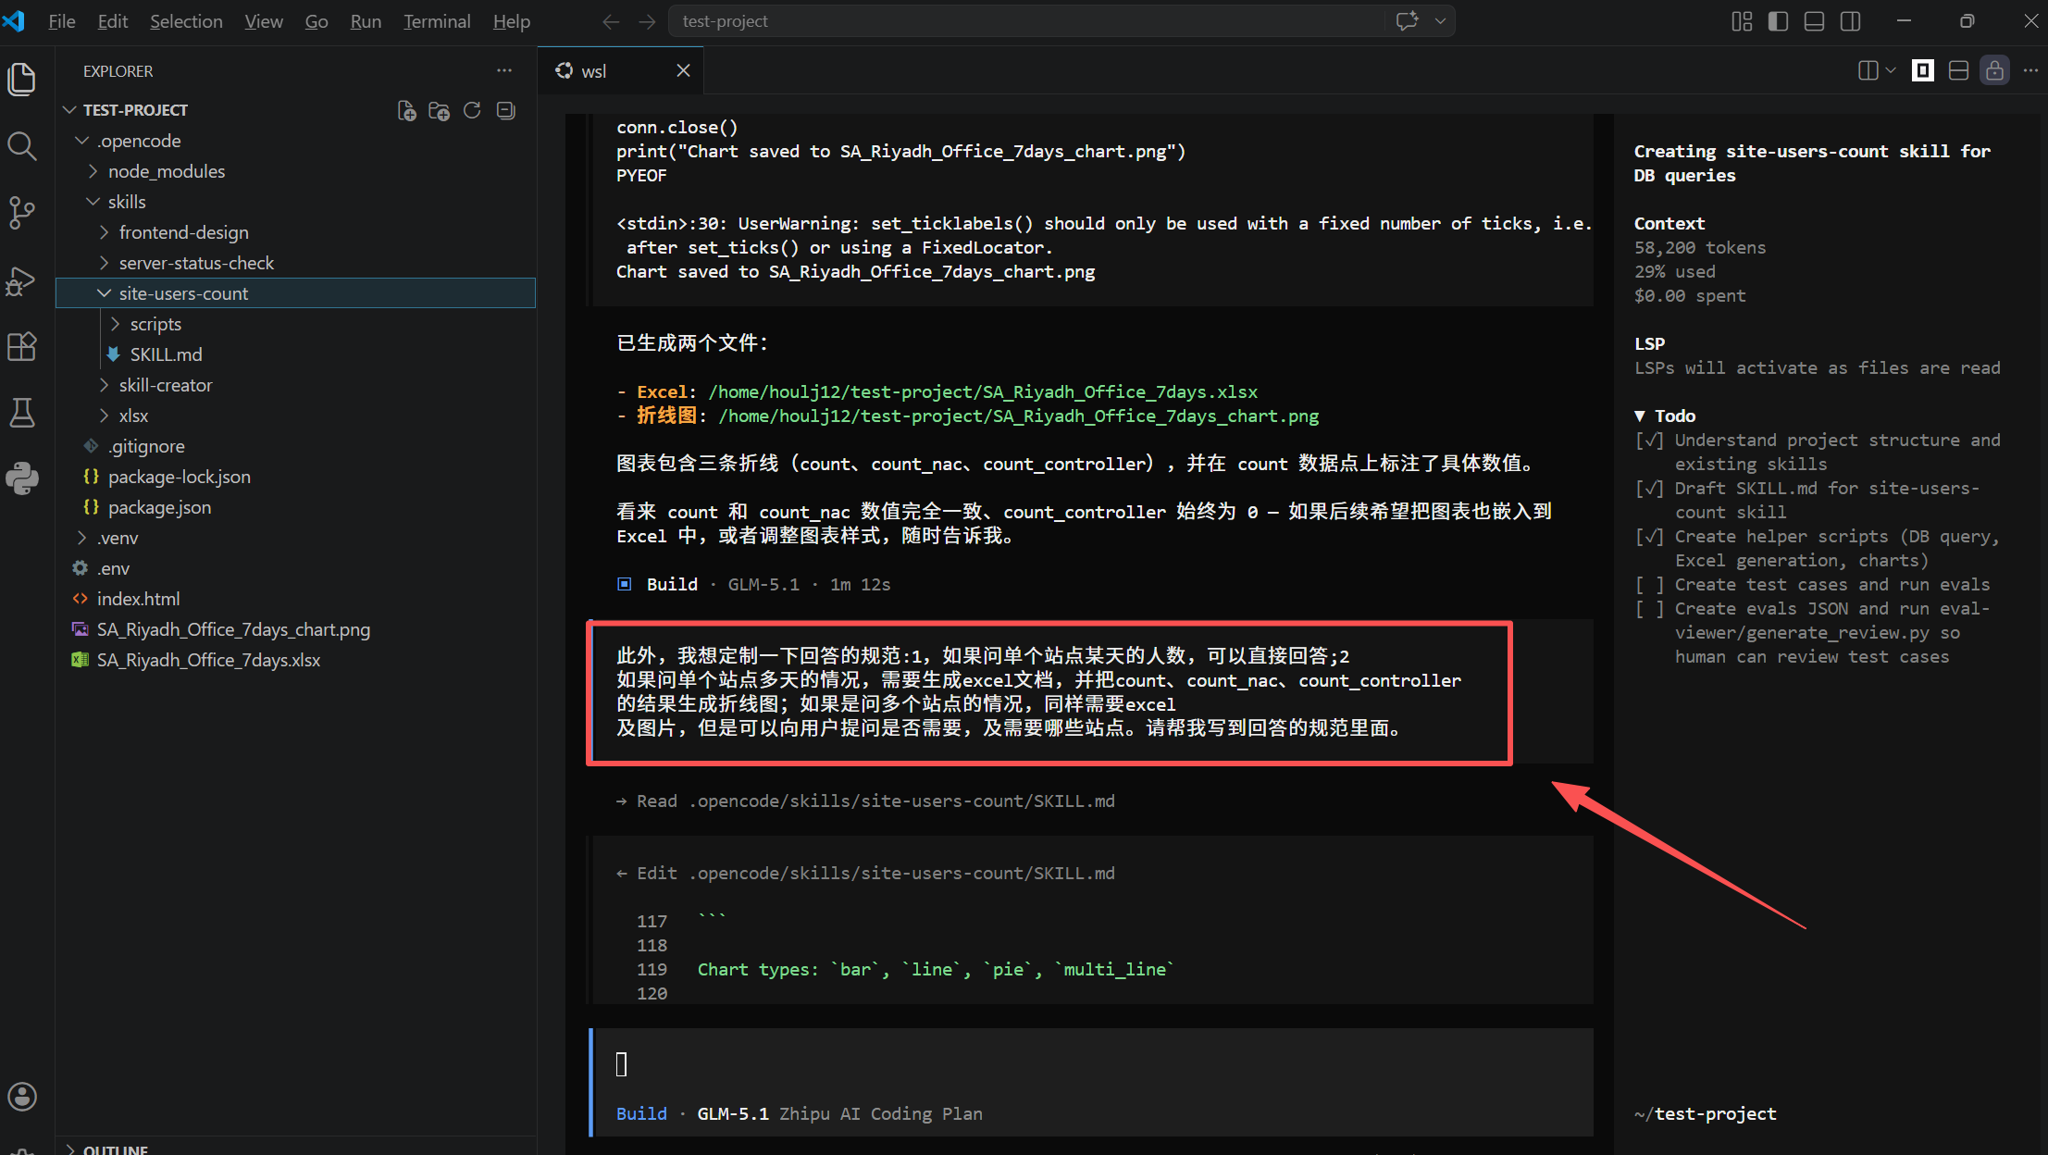Create a new file in TEST-PROJECT

[406, 110]
